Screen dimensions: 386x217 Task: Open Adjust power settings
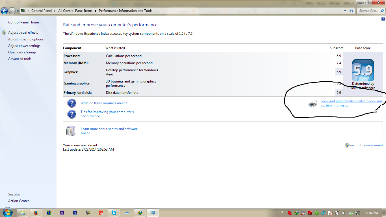24,46
